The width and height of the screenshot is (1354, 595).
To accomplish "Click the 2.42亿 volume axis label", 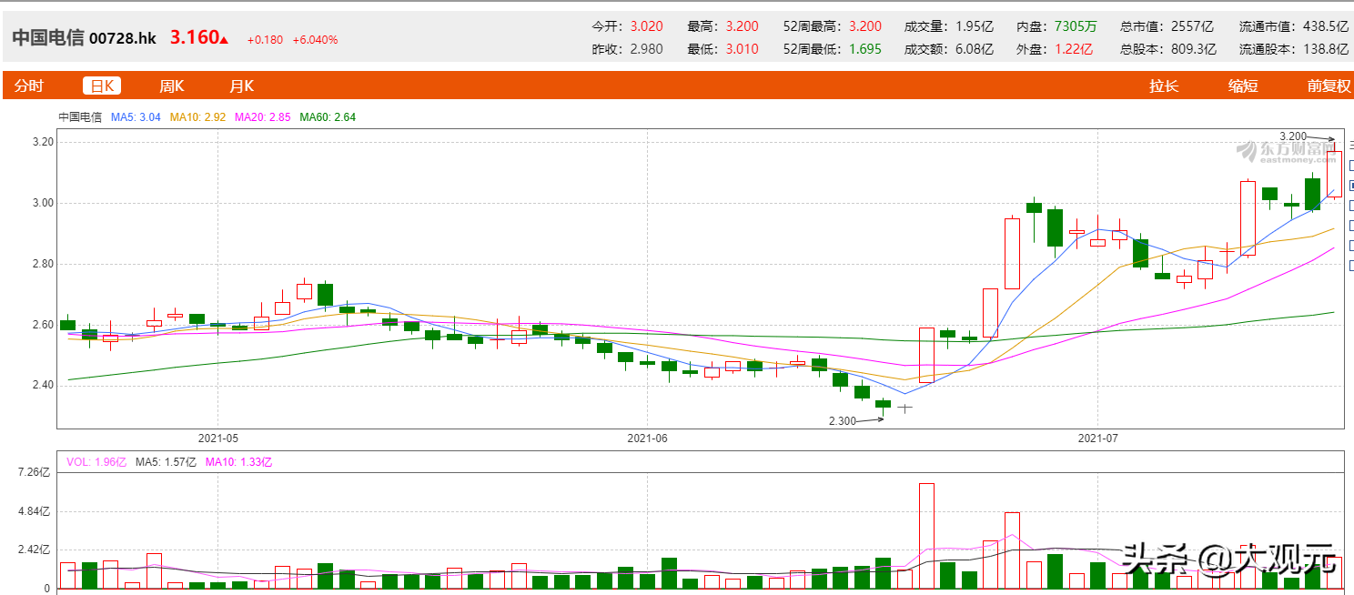I will click(35, 550).
